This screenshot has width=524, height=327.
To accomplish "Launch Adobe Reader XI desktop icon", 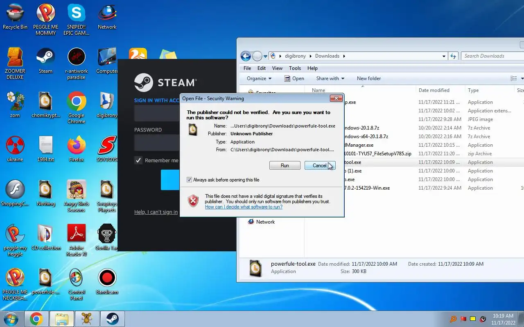I will [76, 240].
